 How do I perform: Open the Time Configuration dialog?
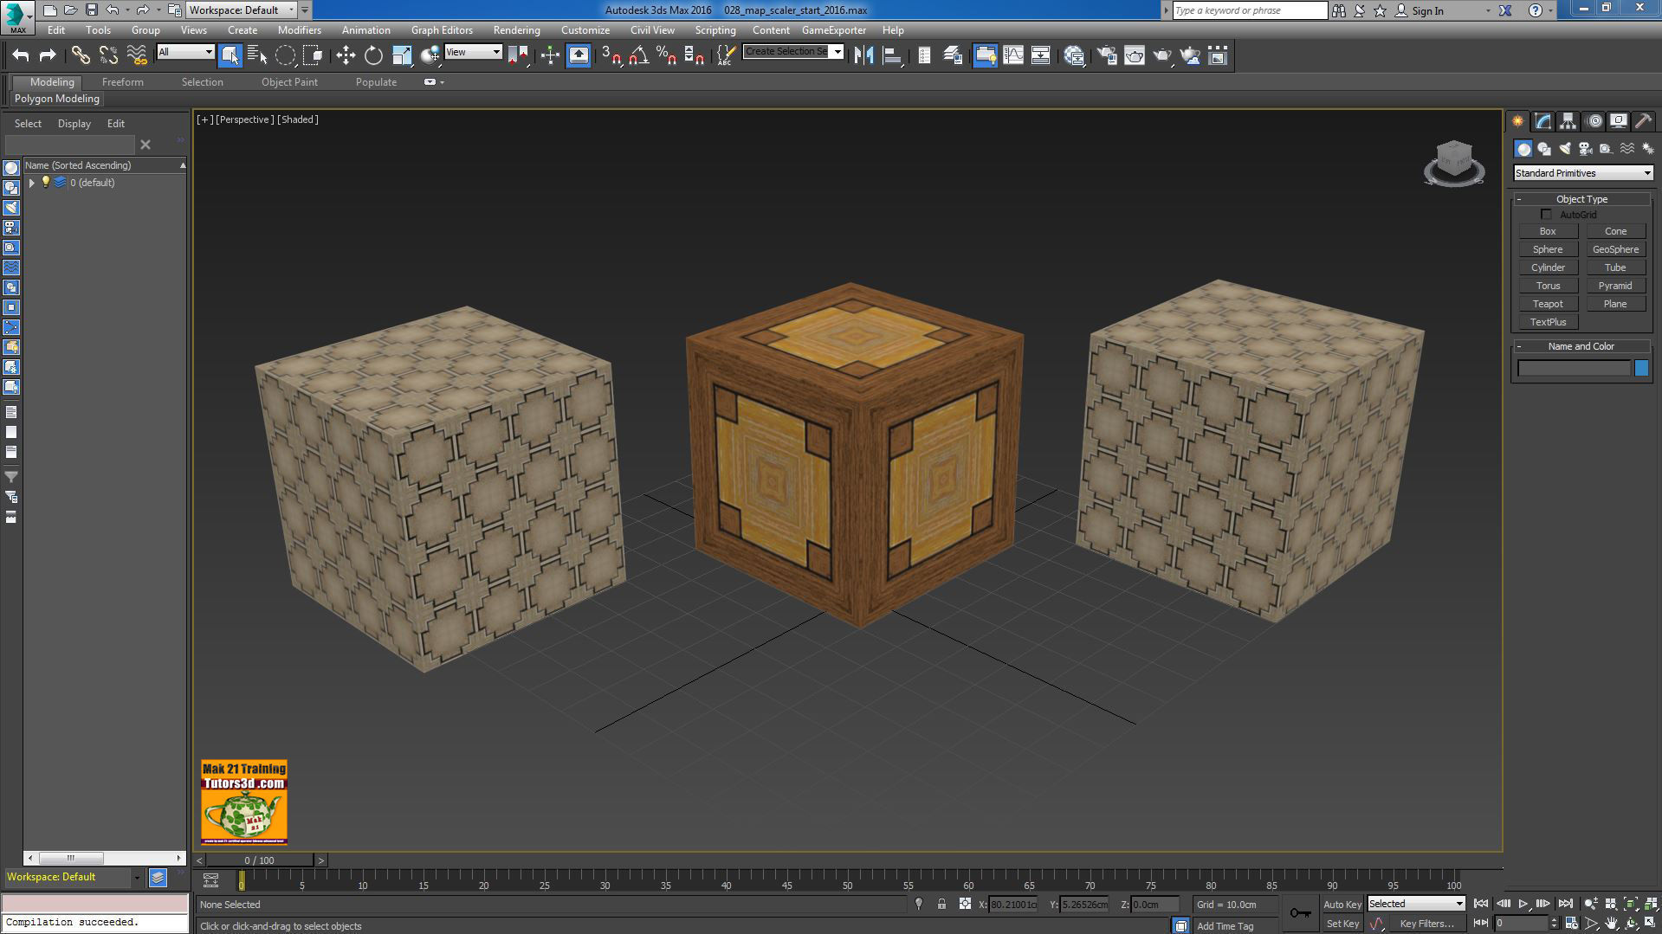click(x=1571, y=924)
